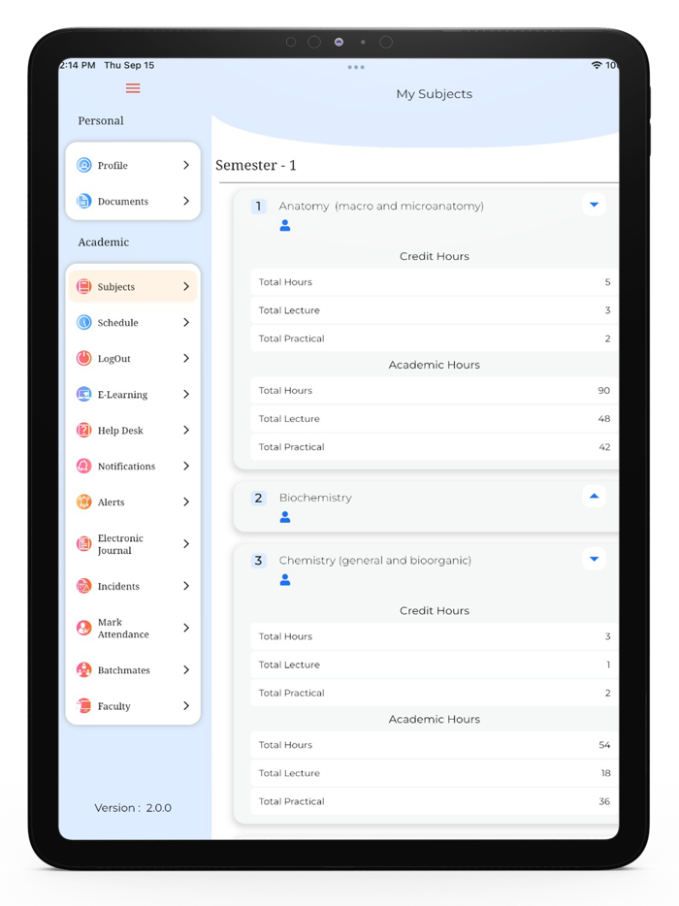Screen dimensions: 679x906
Task: Select the Subjects menu item
Action: [133, 286]
